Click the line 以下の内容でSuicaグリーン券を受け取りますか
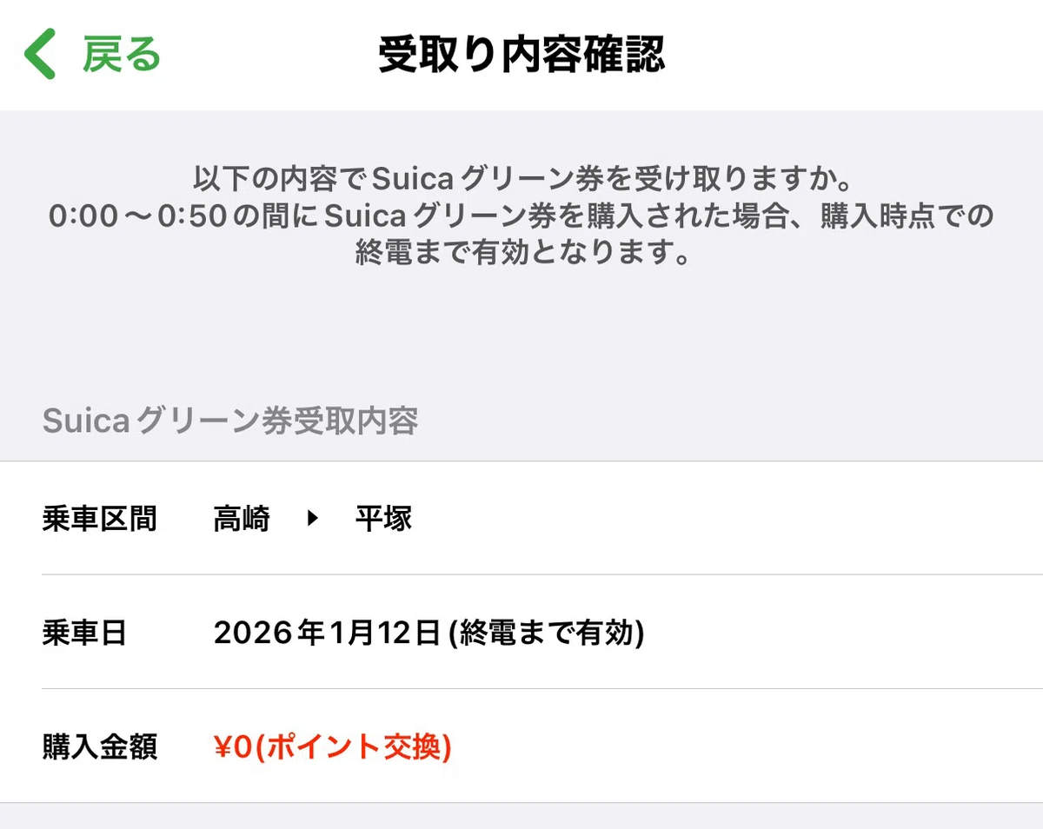 pyautogui.click(x=521, y=182)
